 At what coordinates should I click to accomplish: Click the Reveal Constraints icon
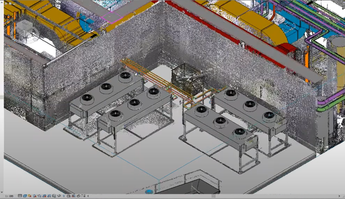point(83,196)
